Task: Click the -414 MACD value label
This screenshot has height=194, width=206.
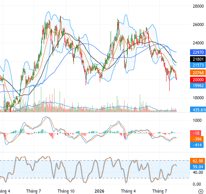Action: tap(197, 145)
